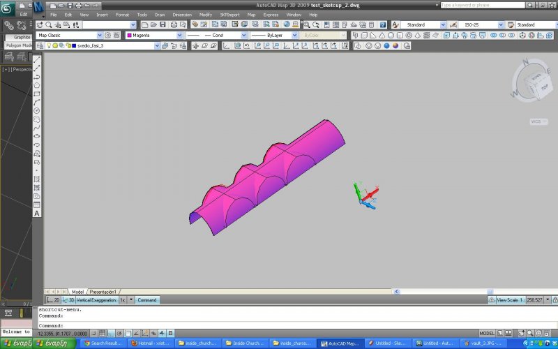
Task: Select the Circle draw tool
Action: click(37, 110)
